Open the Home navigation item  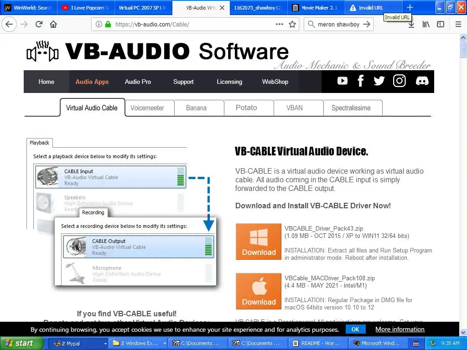point(46,82)
